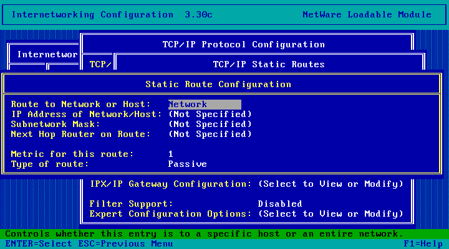Click the F1=Help hint
The image size is (449, 249).
(x=423, y=244)
